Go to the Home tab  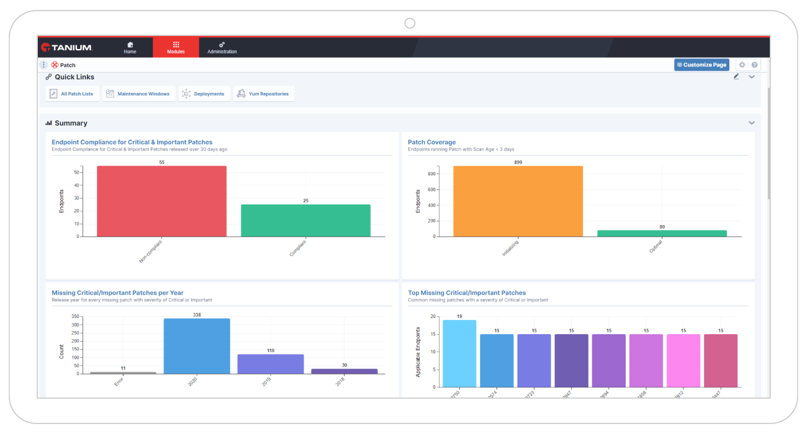(130, 48)
